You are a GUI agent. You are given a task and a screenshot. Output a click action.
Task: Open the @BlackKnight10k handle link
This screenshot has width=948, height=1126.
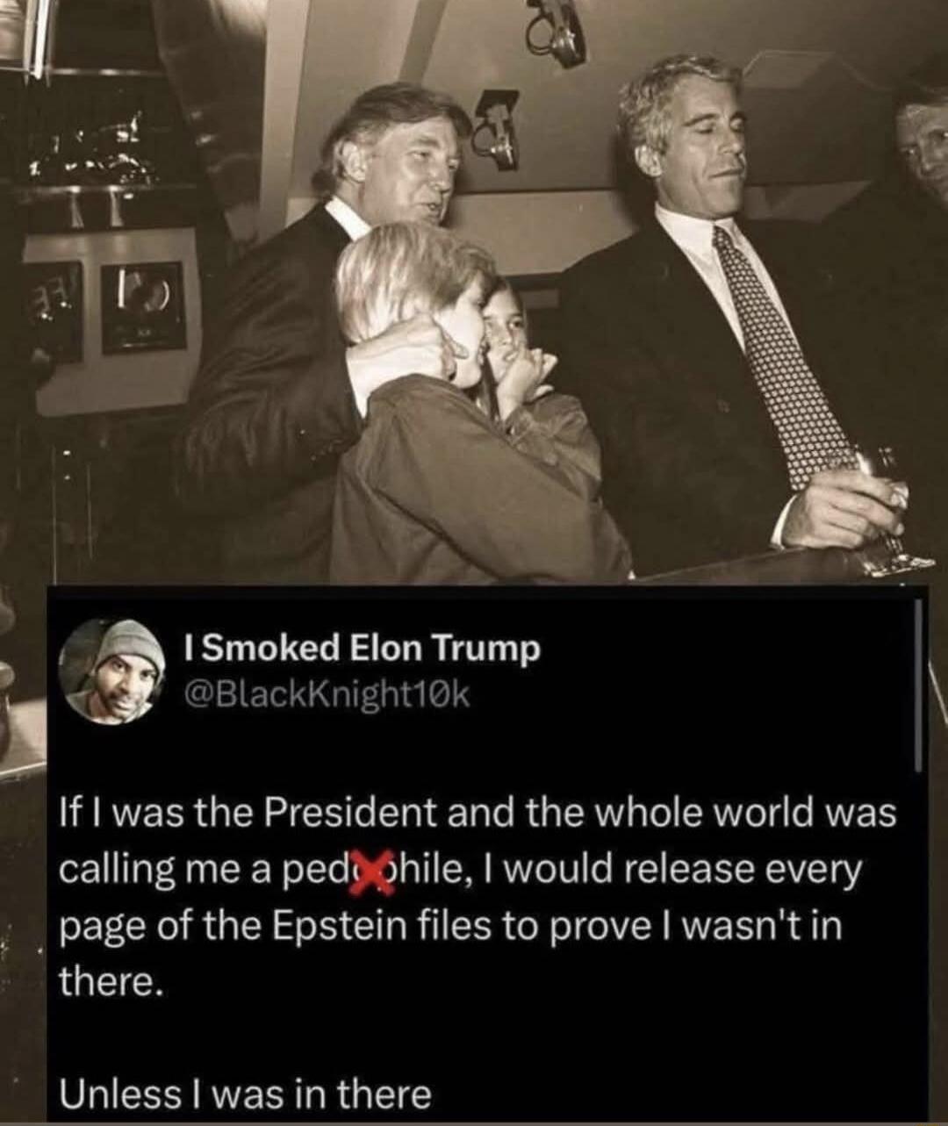(327, 695)
